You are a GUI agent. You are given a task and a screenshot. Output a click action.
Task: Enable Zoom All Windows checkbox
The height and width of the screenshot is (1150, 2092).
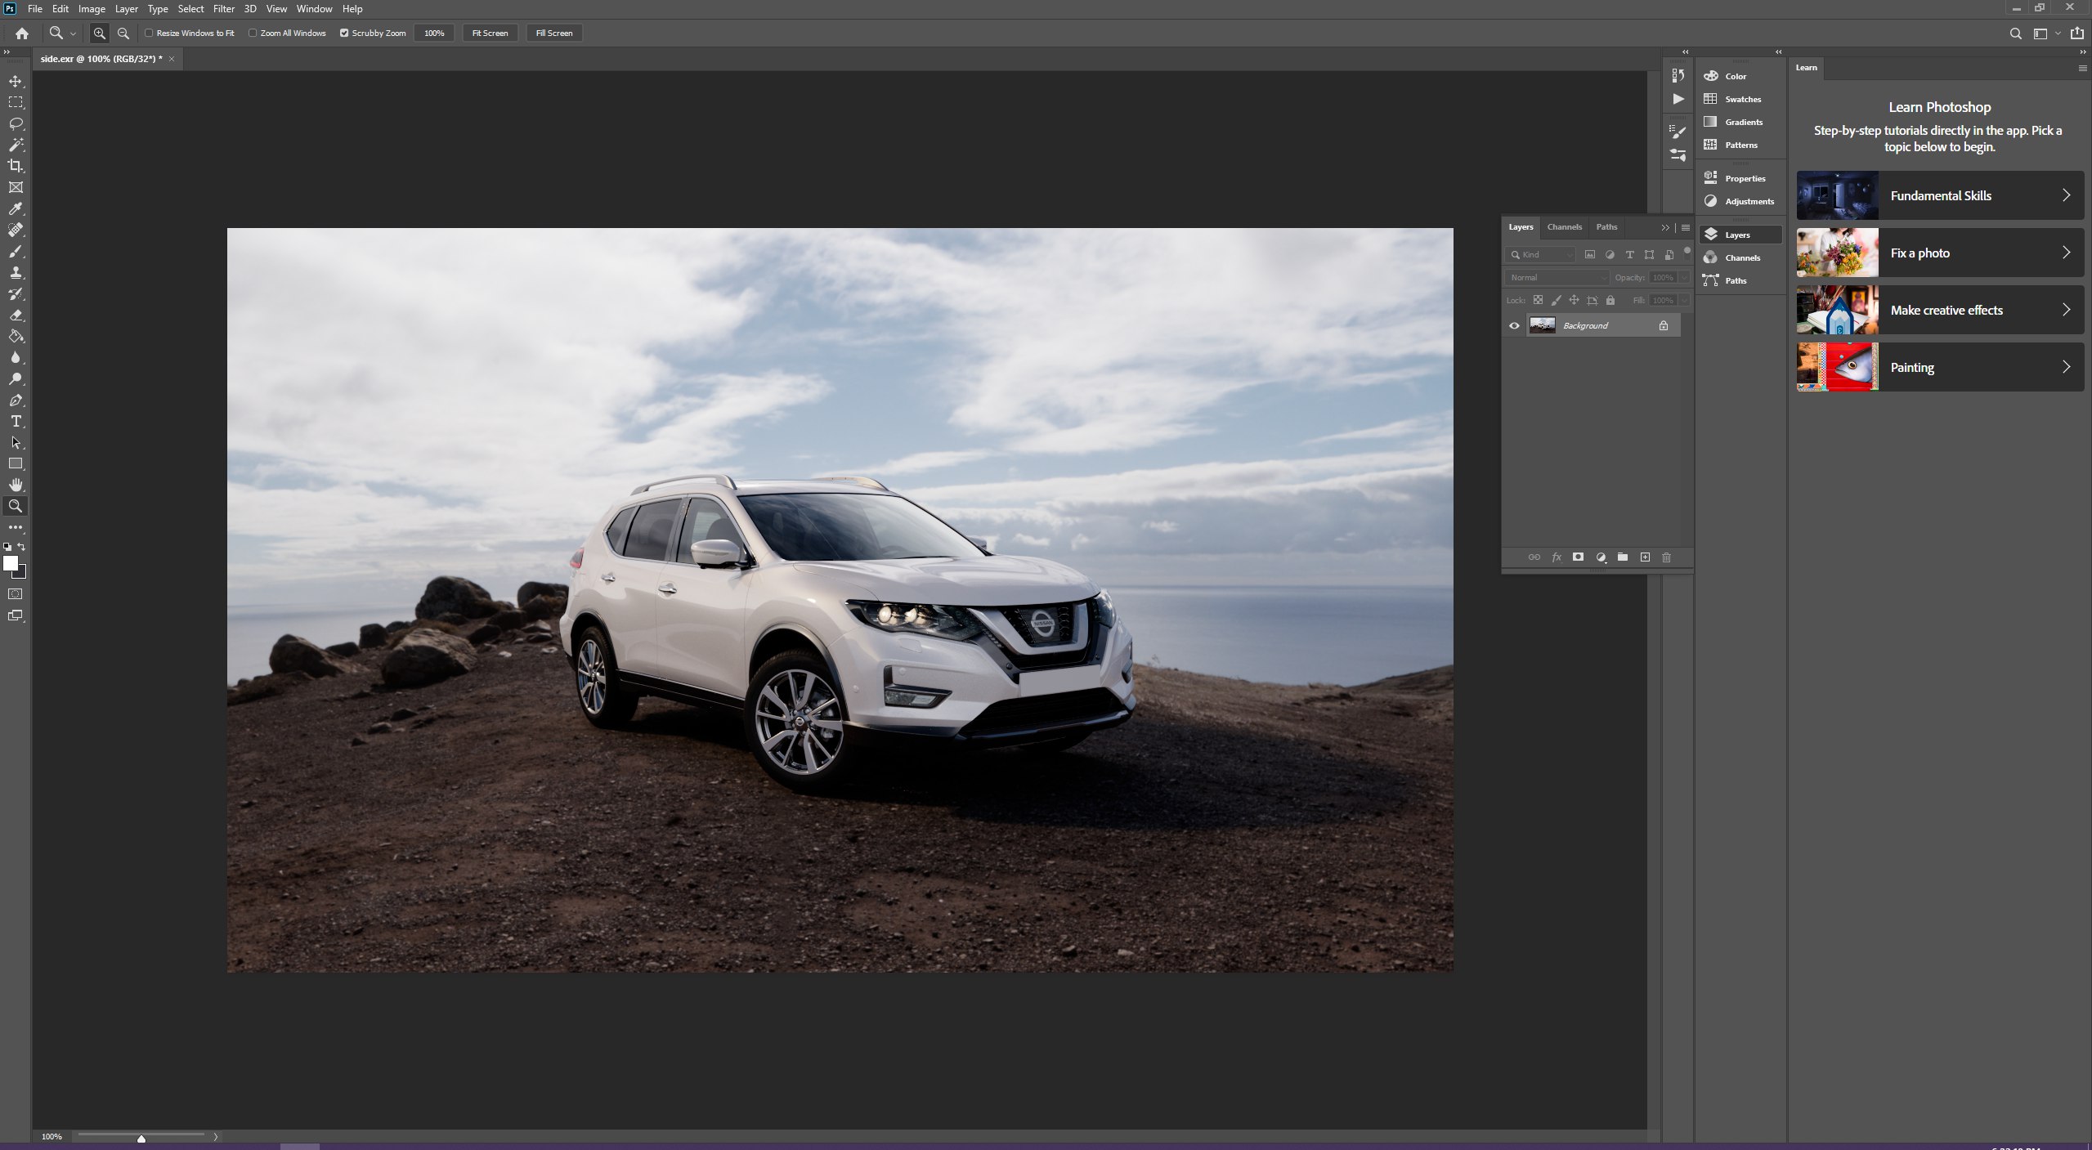click(x=253, y=34)
